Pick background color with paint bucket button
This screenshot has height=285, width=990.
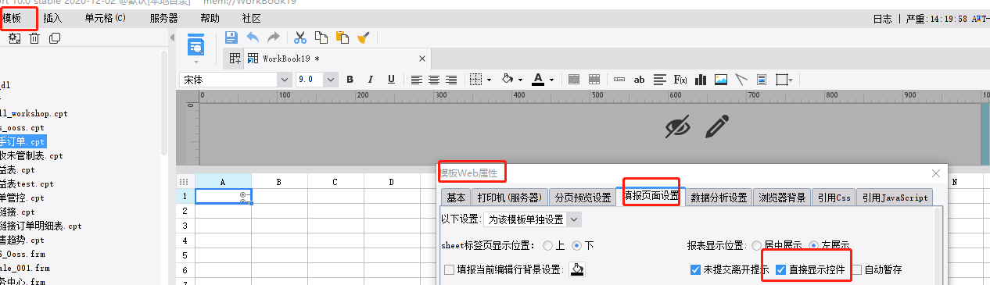(577, 269)
